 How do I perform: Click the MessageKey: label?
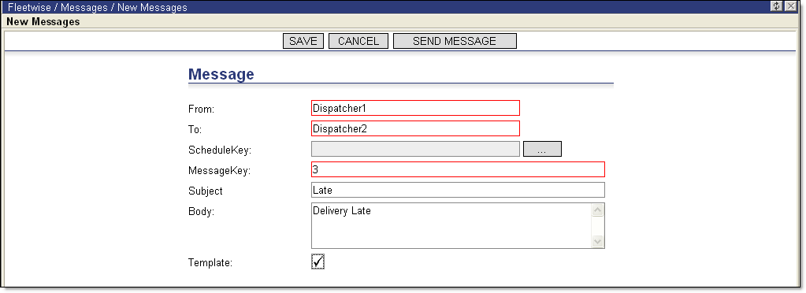coord(220,171)
